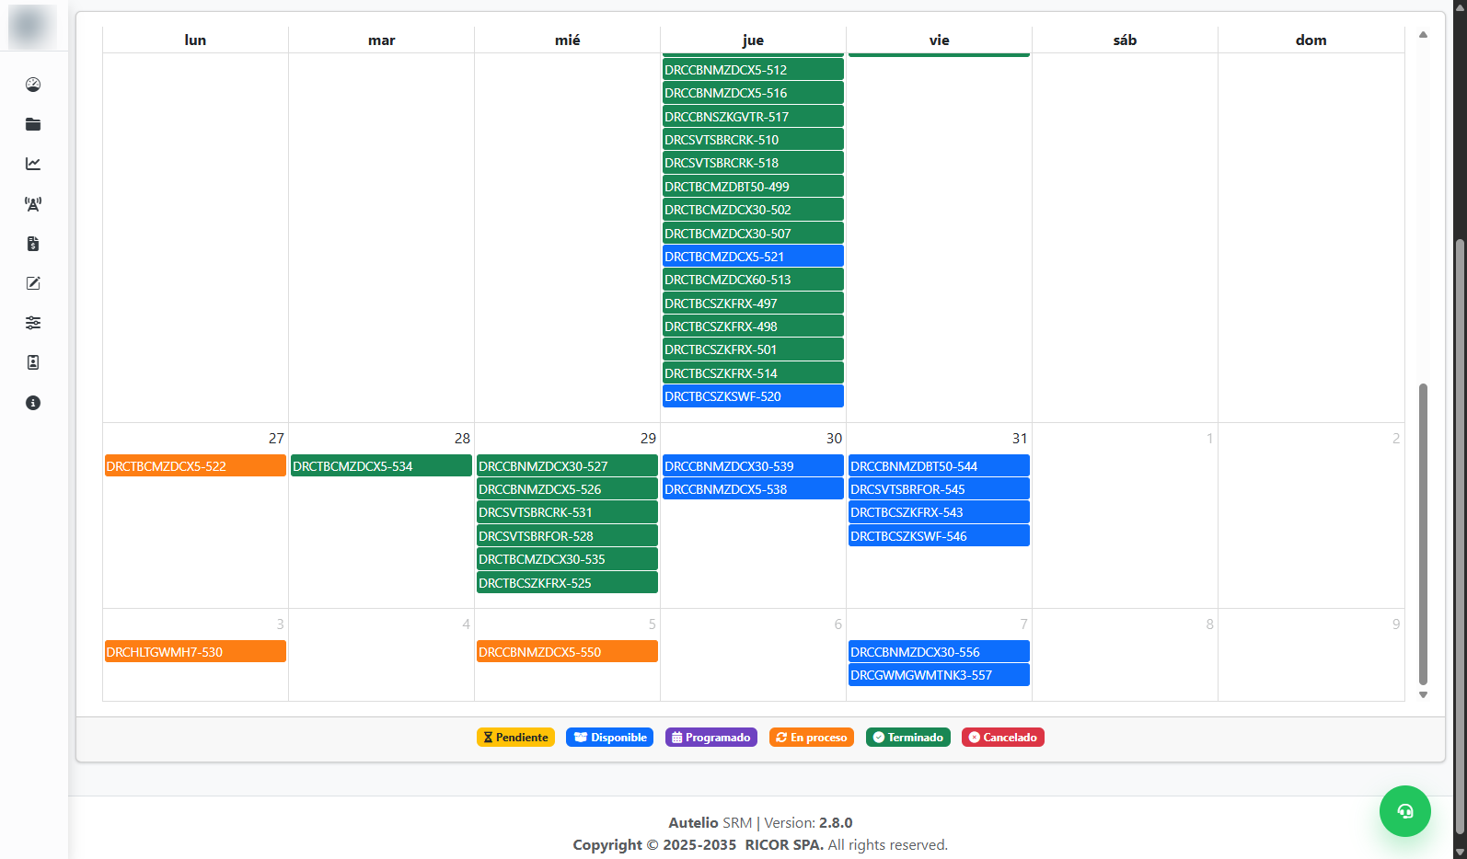The image size is (1467, 859).
Task: Open blue event DRCTBCSZKSWF-520
Action: 753,396
